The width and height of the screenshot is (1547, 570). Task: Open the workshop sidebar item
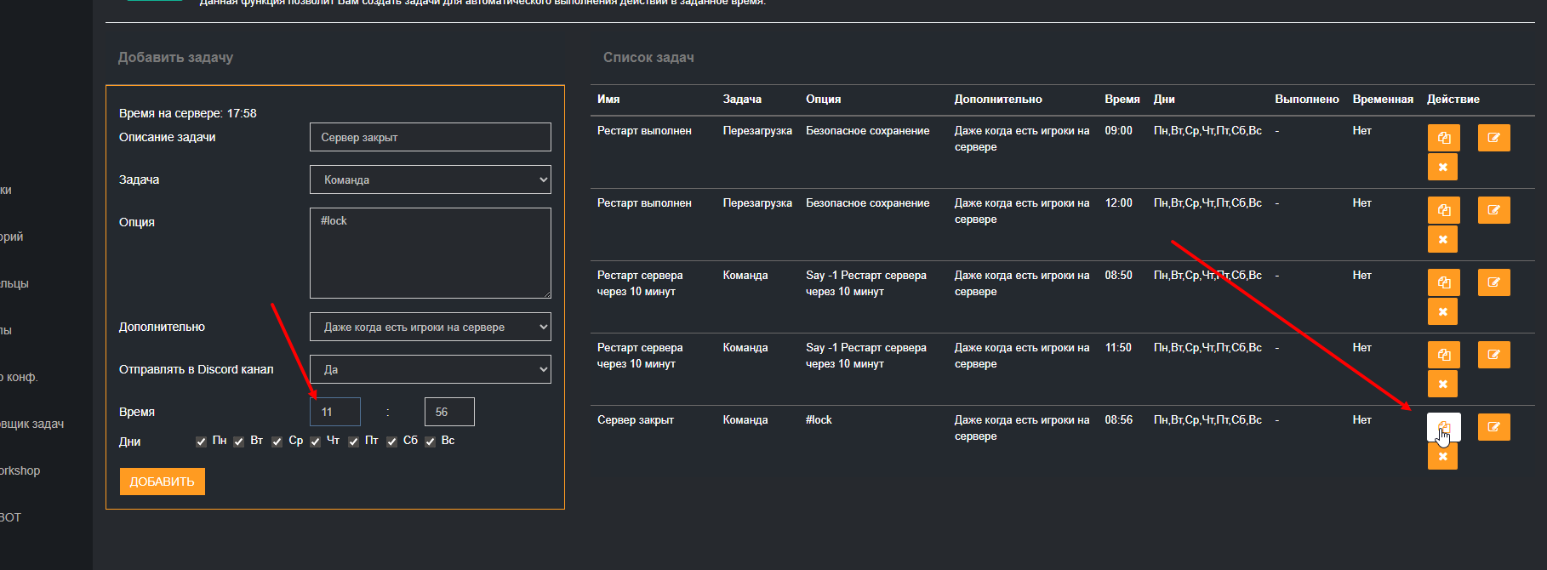click(20, 470)
